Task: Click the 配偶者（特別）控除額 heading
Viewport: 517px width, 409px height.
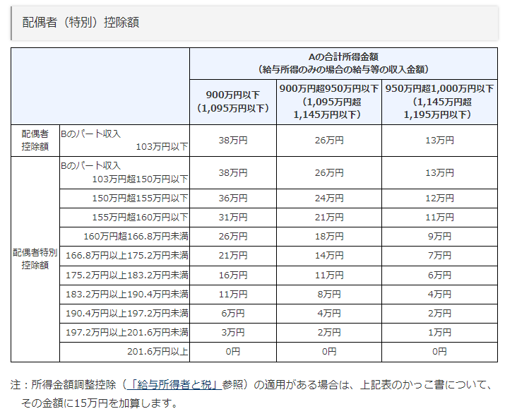Action: coord(81,23)
